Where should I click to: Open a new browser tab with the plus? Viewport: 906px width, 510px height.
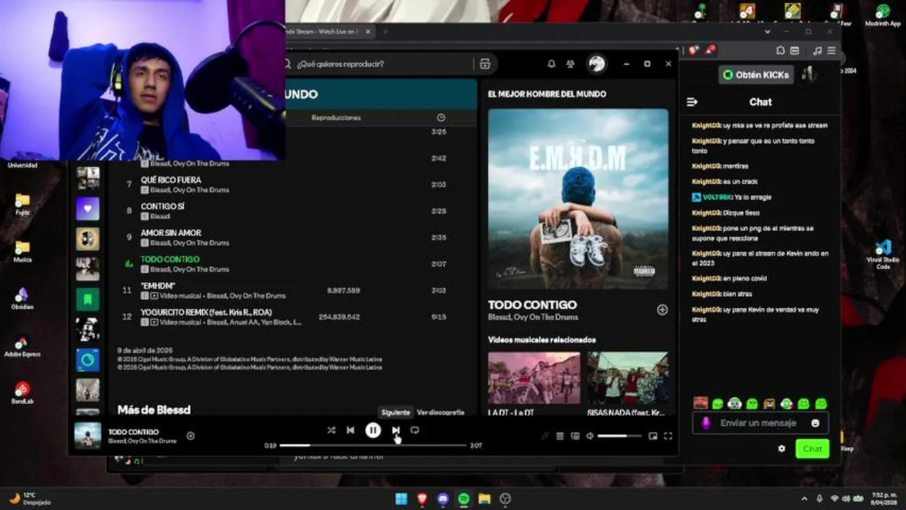tap(386, 32)
